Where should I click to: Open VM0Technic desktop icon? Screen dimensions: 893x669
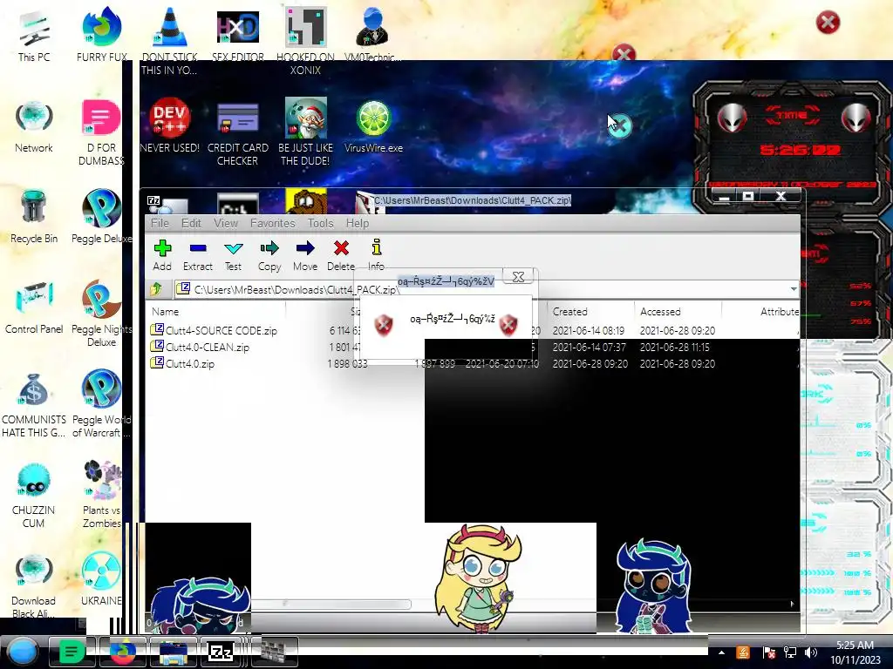[x=373, y=35]
